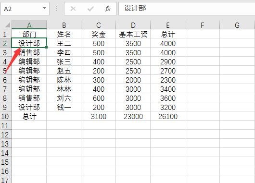Expand the Name Box dropdown arrow
Screen dimensions: 255x183
click(x=44, y=8)
